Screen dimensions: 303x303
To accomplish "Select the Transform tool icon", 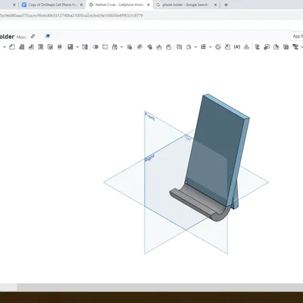I will [114, 47].
